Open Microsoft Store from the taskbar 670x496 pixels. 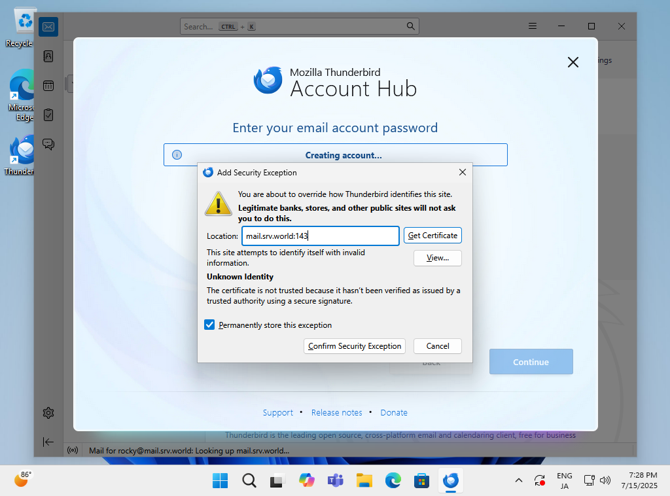coord(422,480)
